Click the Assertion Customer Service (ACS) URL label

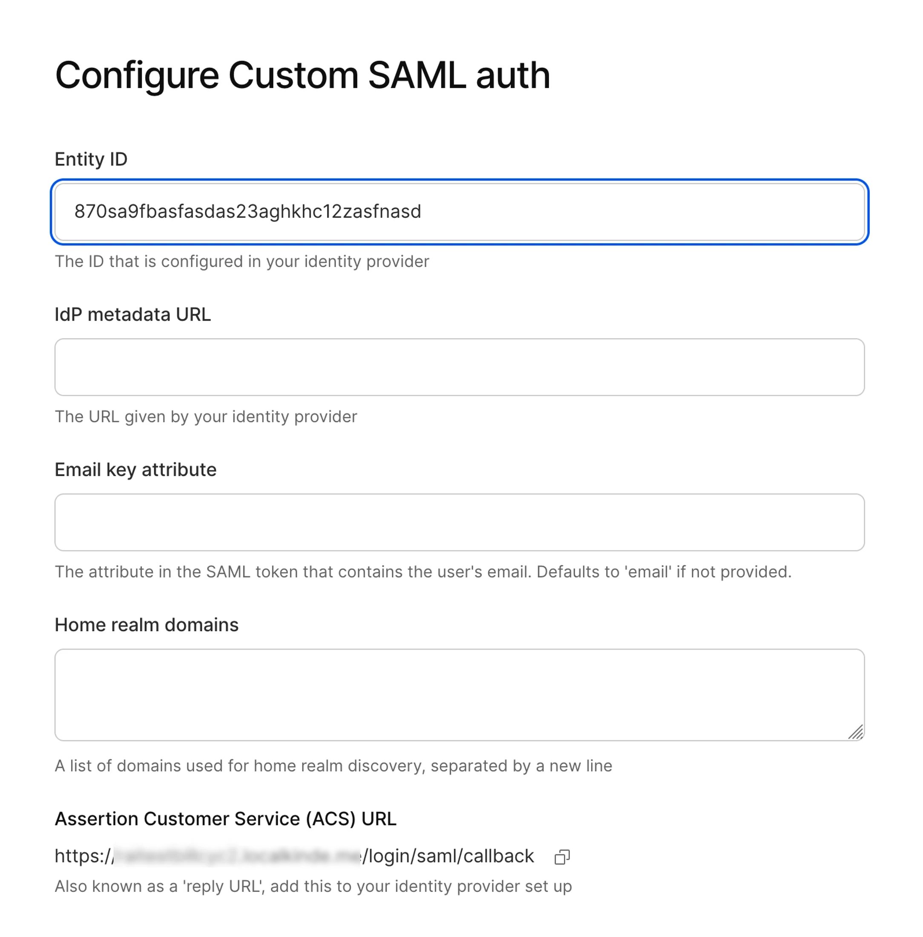(225, 819)
